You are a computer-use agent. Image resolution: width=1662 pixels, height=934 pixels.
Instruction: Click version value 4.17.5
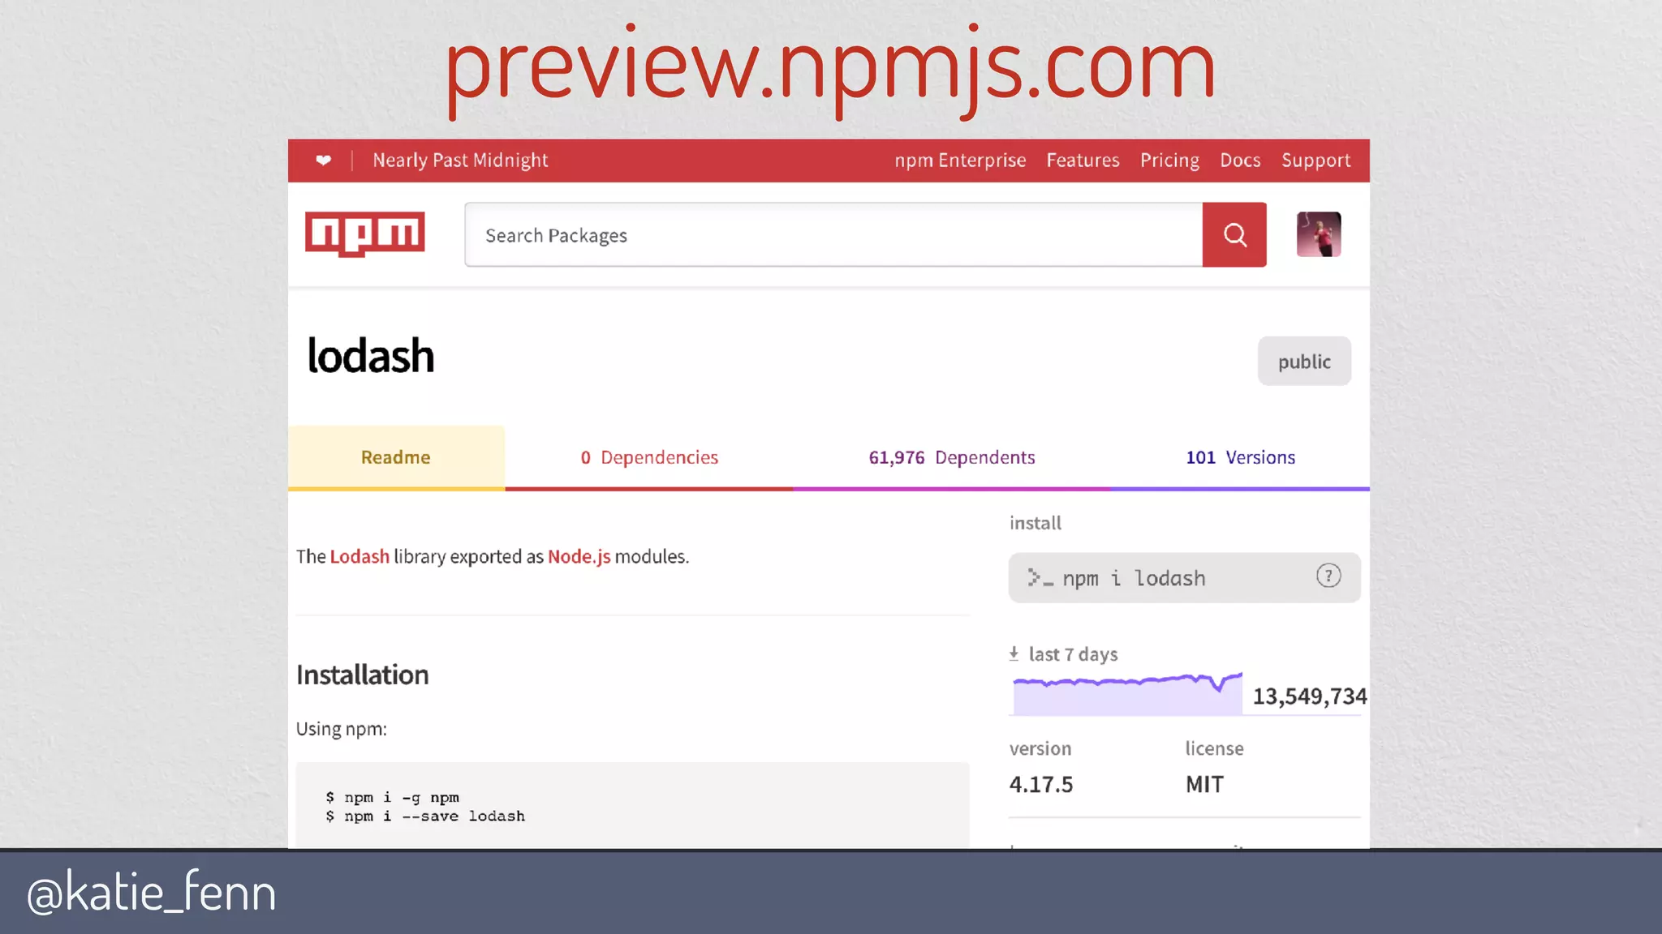pos(1041,785)
